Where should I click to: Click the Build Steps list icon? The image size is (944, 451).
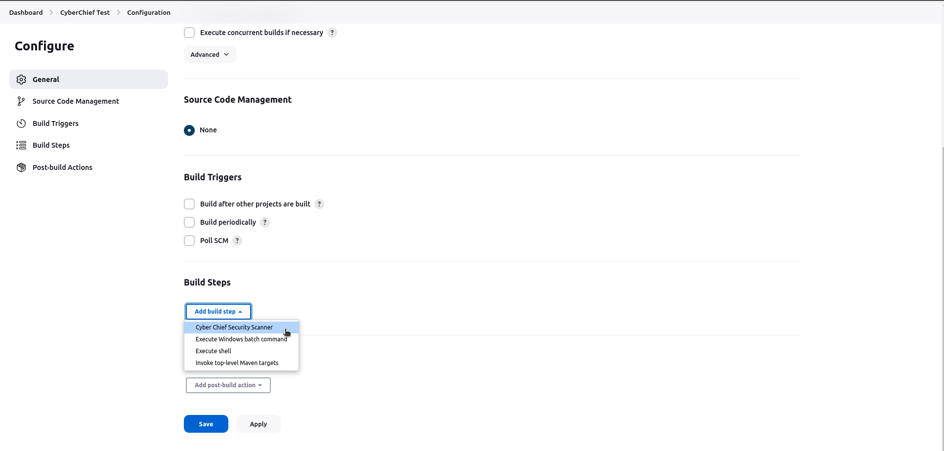tap(21, 145)
